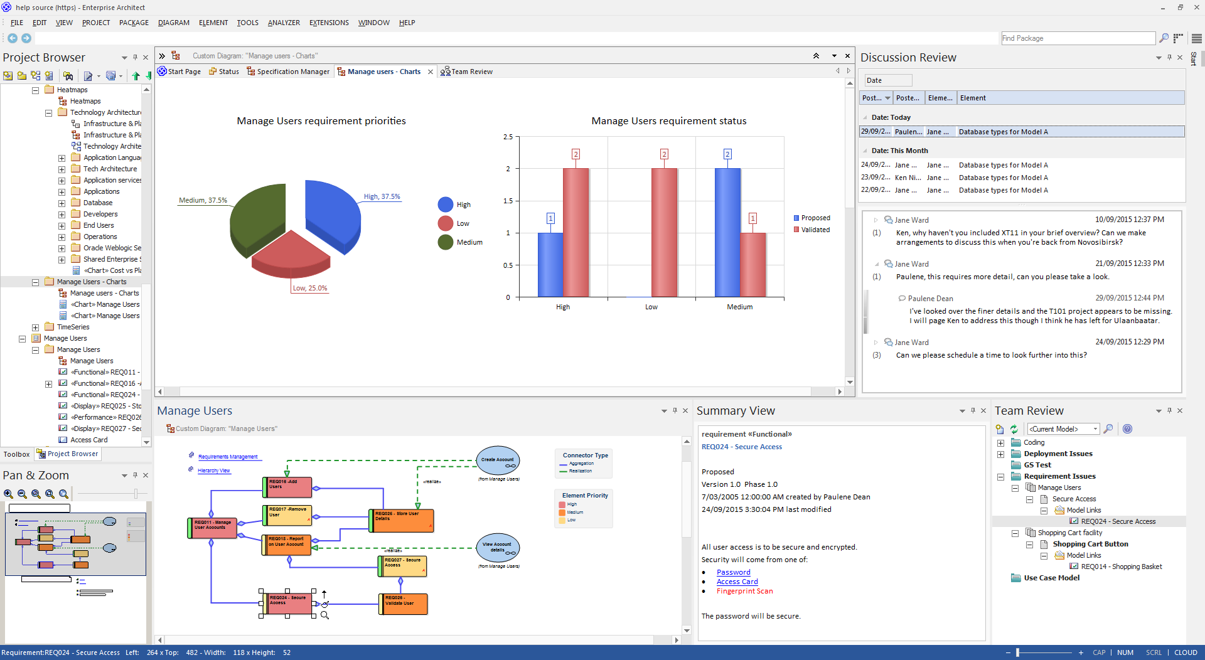Click the Find Package input field
The height and width of the screenshot is (660, 1205).
point(1077,38)
